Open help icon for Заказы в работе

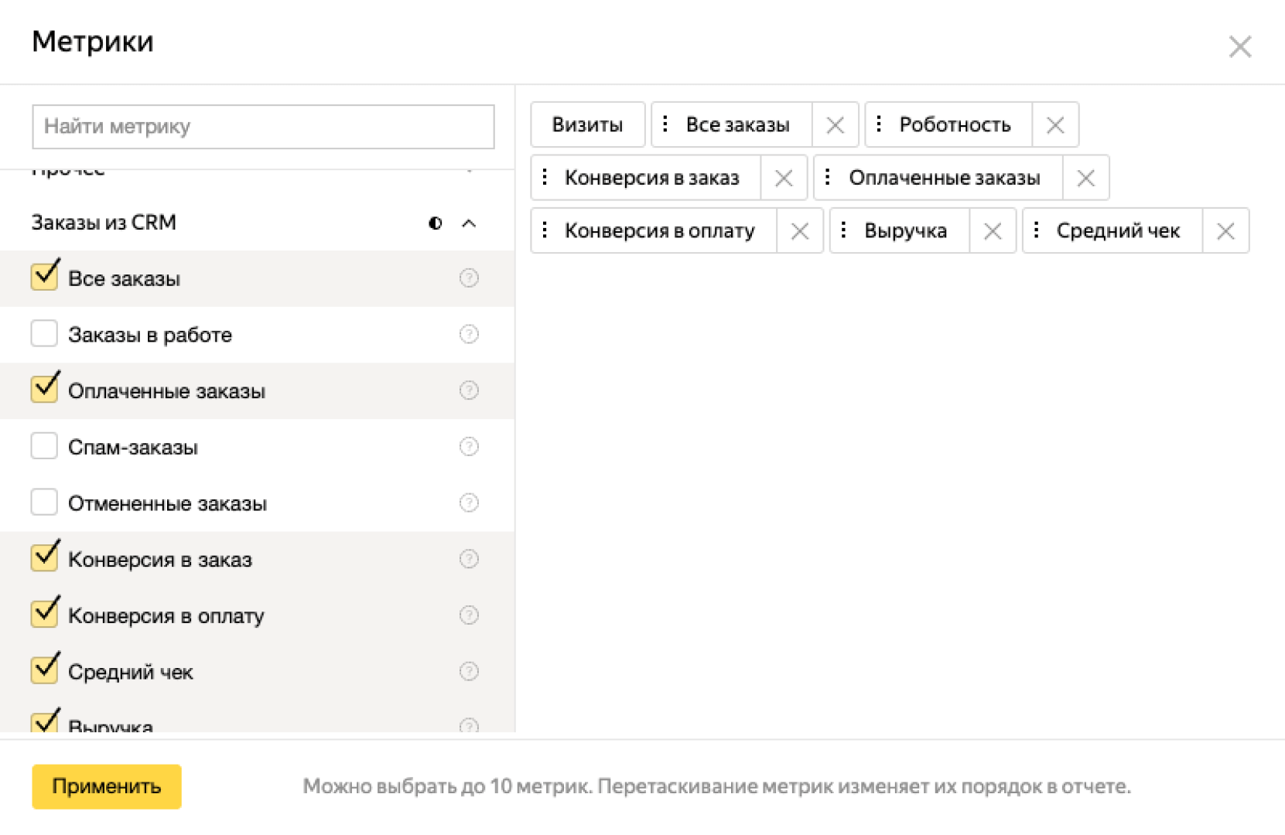[469, 335]
